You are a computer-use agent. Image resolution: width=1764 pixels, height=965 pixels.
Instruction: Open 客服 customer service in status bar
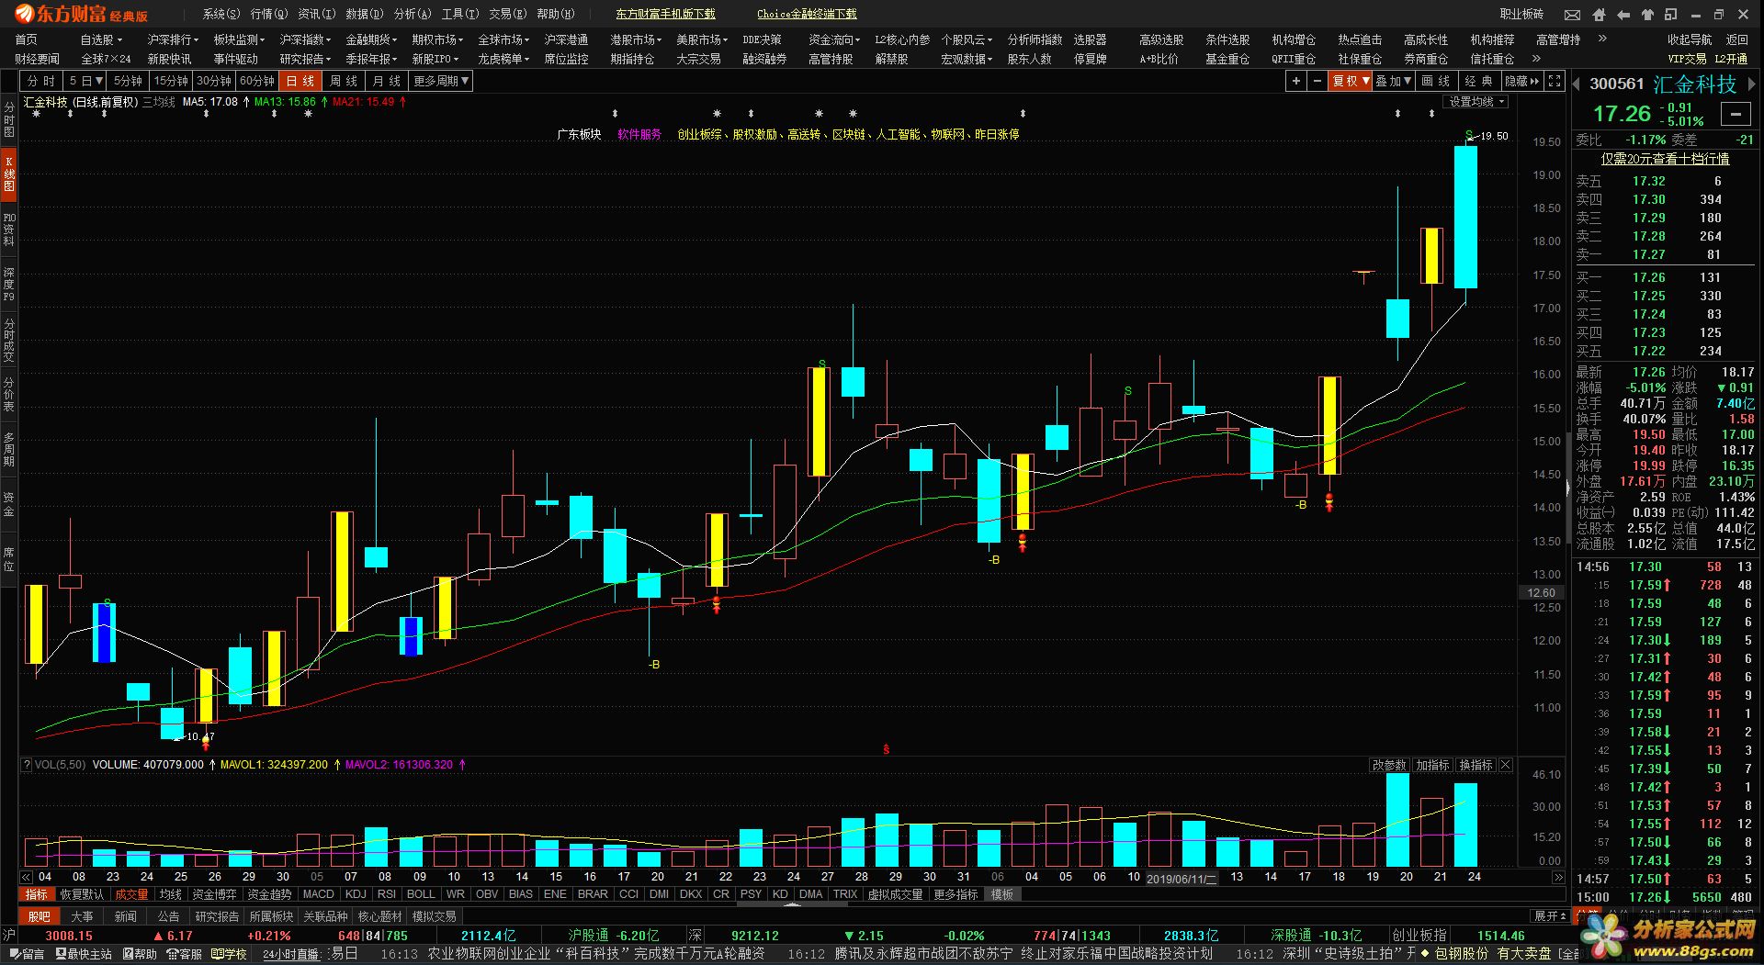coord(185,954)
